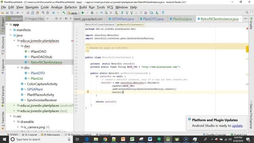Expand the manifests folder

pyautogui.click(x=11, y=30)
